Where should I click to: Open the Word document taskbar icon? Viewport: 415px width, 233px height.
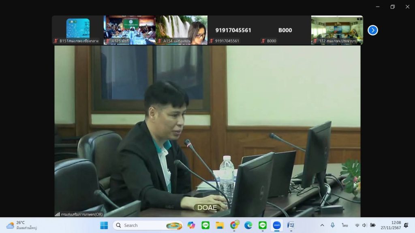click(291, 225)
